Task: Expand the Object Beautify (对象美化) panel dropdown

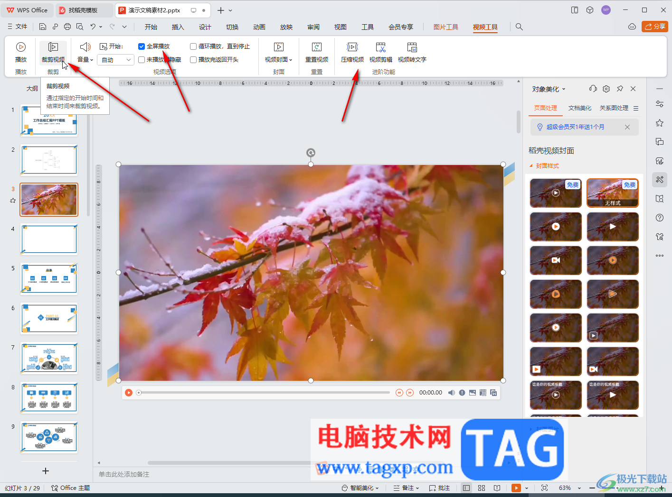Action: coord(549,89)
